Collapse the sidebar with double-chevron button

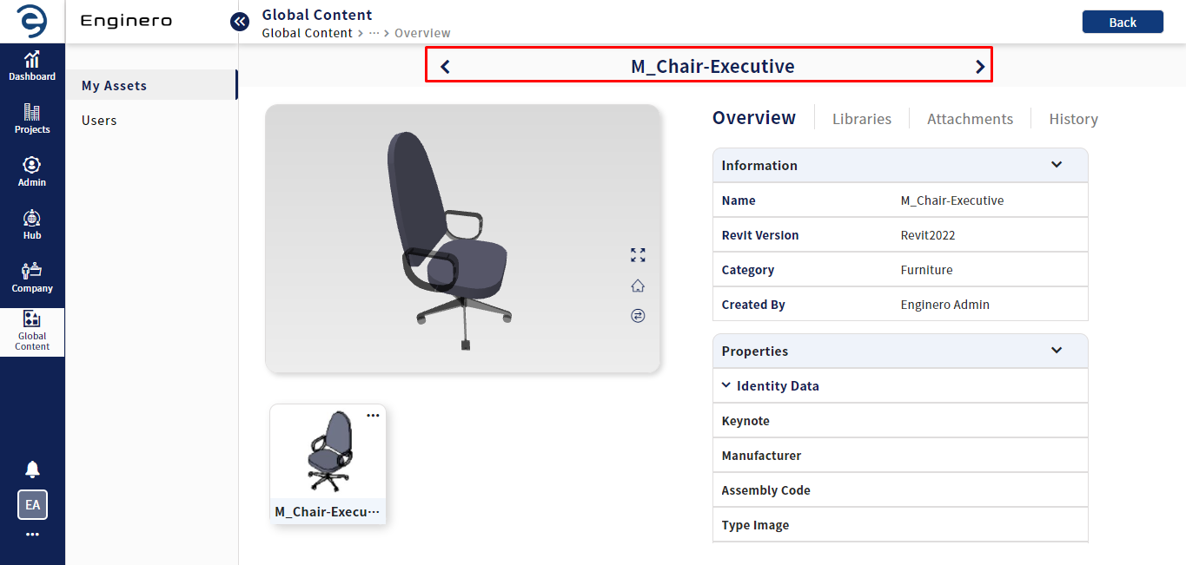pyautogui.click(x=240, y=22)
